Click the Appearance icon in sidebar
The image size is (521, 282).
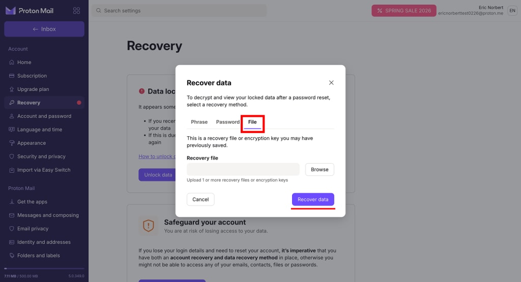click(x=12, y=143)
